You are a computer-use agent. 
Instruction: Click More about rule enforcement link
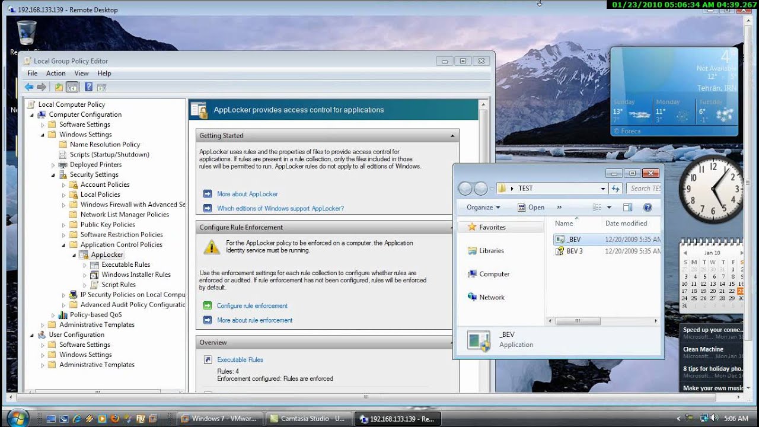coord(254,320)
